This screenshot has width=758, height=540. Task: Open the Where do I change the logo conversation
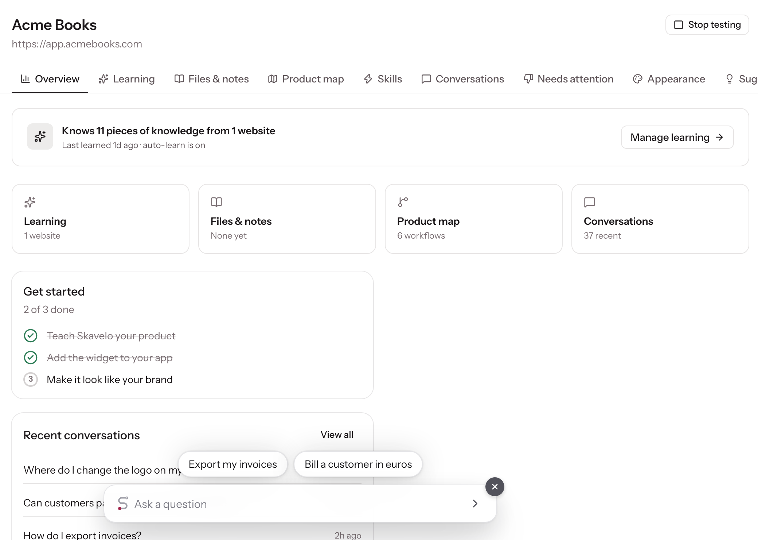102,470
